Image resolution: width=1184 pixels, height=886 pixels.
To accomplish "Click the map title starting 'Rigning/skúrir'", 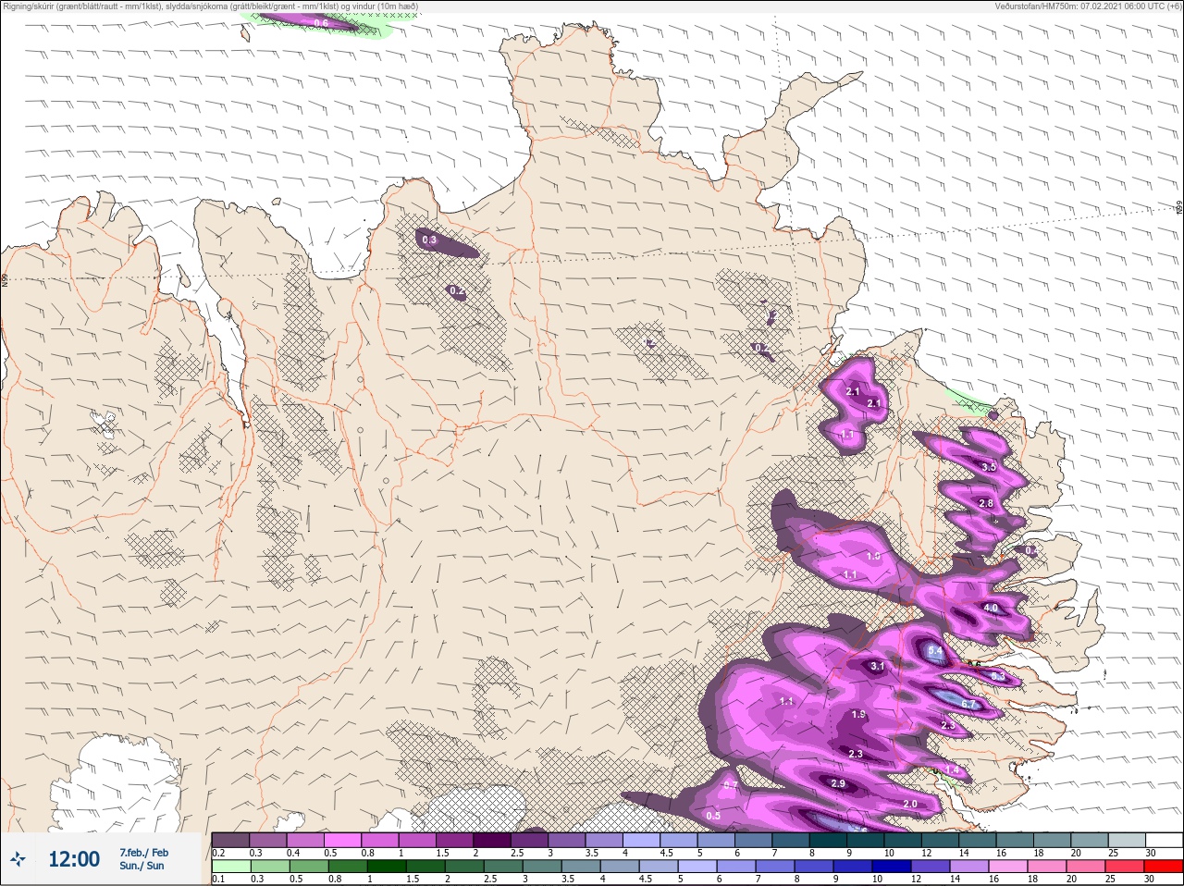I will [210, 6].
